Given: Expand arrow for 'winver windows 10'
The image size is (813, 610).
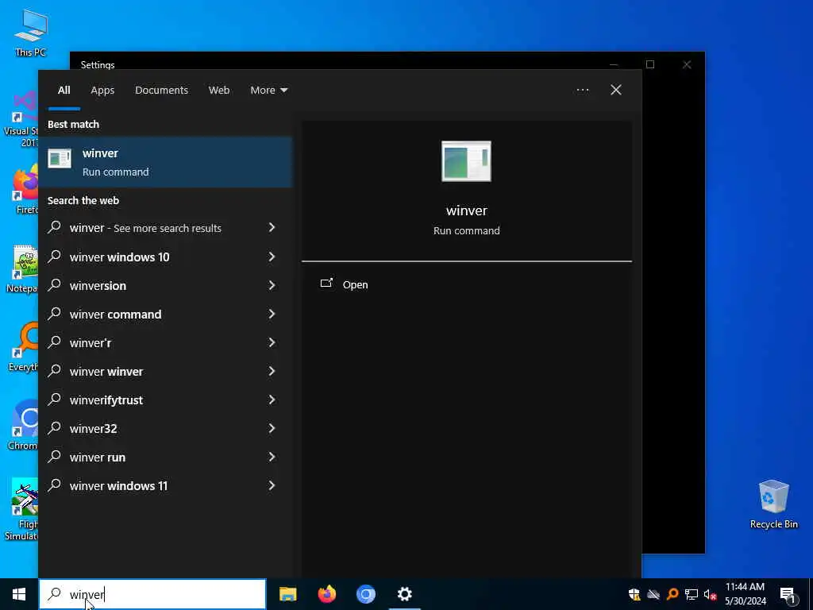Looking at the screenshot, I should coord(272,257).
